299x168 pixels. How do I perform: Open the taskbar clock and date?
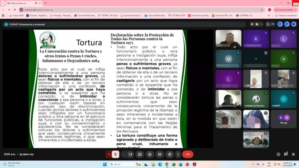point(287,164)
